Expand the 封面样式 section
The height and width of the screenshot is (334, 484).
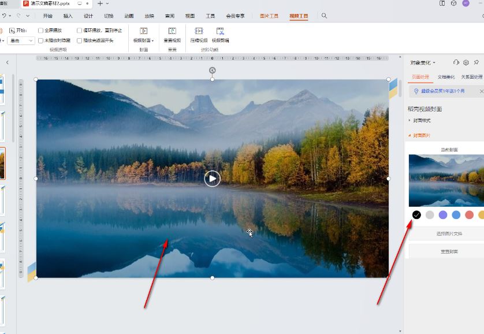pyautogui.click(x=421, y=121)
